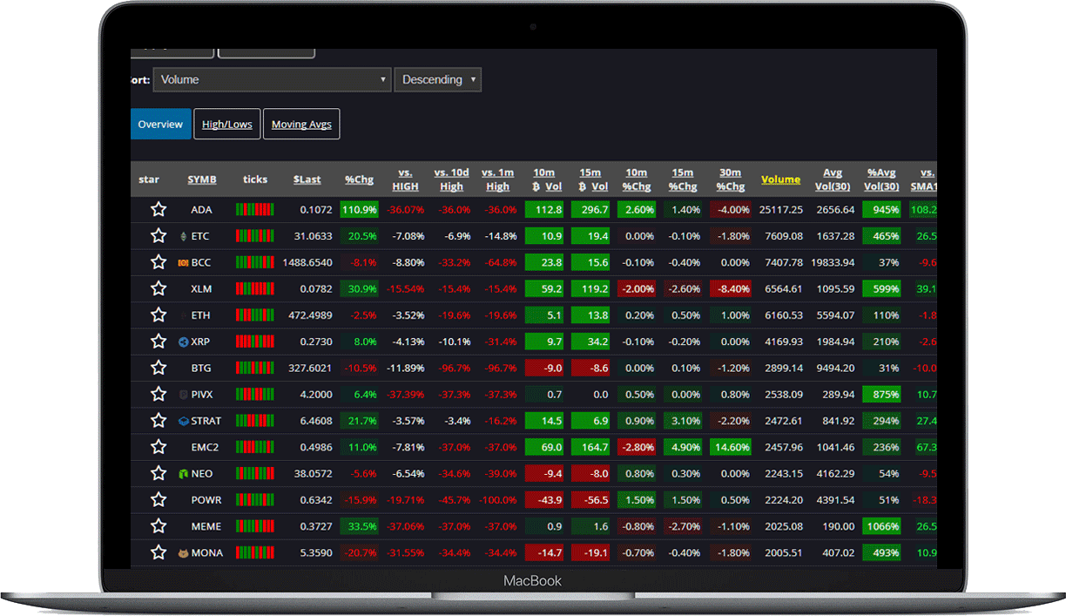The image size is (1066, 616).
Task: Sort by the vs. 10d High header
Action: pos(451,179)
